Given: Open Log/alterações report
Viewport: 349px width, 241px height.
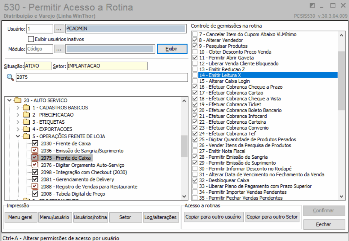Looking at the screenshot, I should [x=161, y=217].
